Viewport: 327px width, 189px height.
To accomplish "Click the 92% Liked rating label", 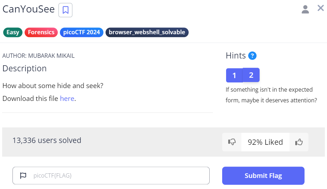I will (265, 142).
